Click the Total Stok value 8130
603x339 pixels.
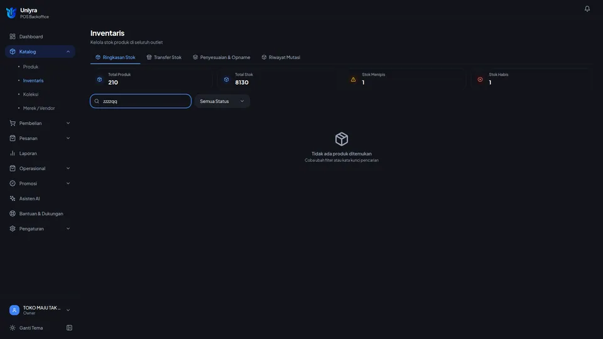tap(242, 82)
